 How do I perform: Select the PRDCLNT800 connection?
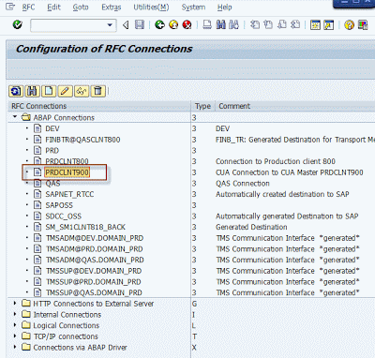(x=67, y=161)
